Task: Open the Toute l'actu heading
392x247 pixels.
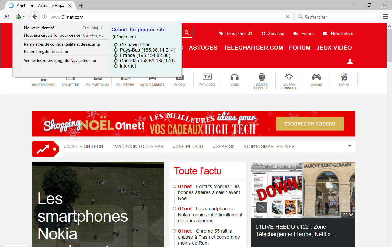Action: point(198,171)
